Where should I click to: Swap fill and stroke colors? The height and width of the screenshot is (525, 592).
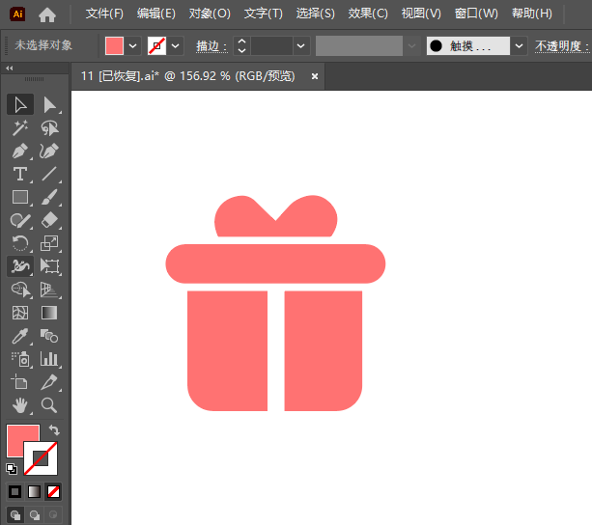click(x=54, y=430)
